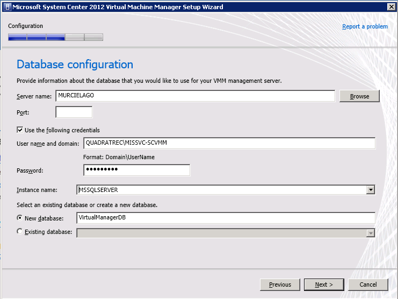398x299 pixels.
Task: Open the Instance name dropdown arrow
Action: 371,190
